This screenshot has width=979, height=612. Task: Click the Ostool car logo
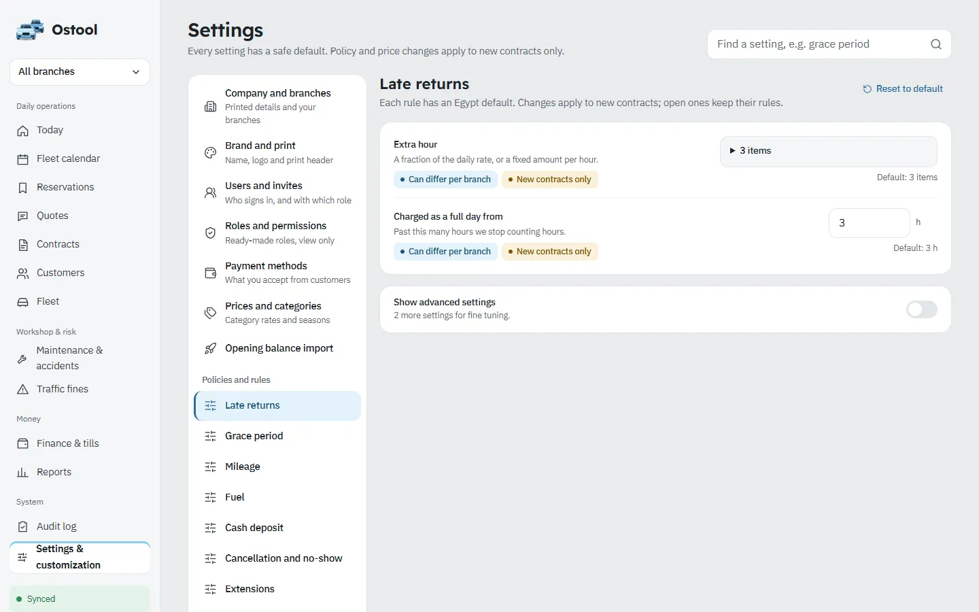pyautogui.click(x=30, y=30)
